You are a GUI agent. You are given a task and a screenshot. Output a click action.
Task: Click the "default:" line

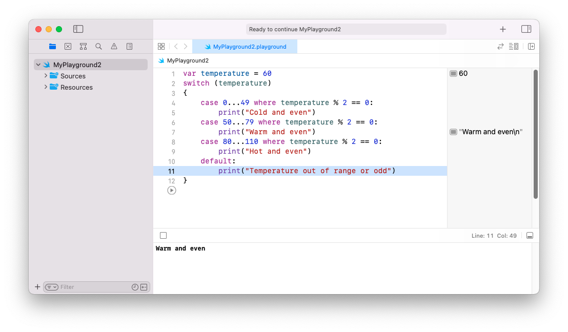click(x=218, y=161)
